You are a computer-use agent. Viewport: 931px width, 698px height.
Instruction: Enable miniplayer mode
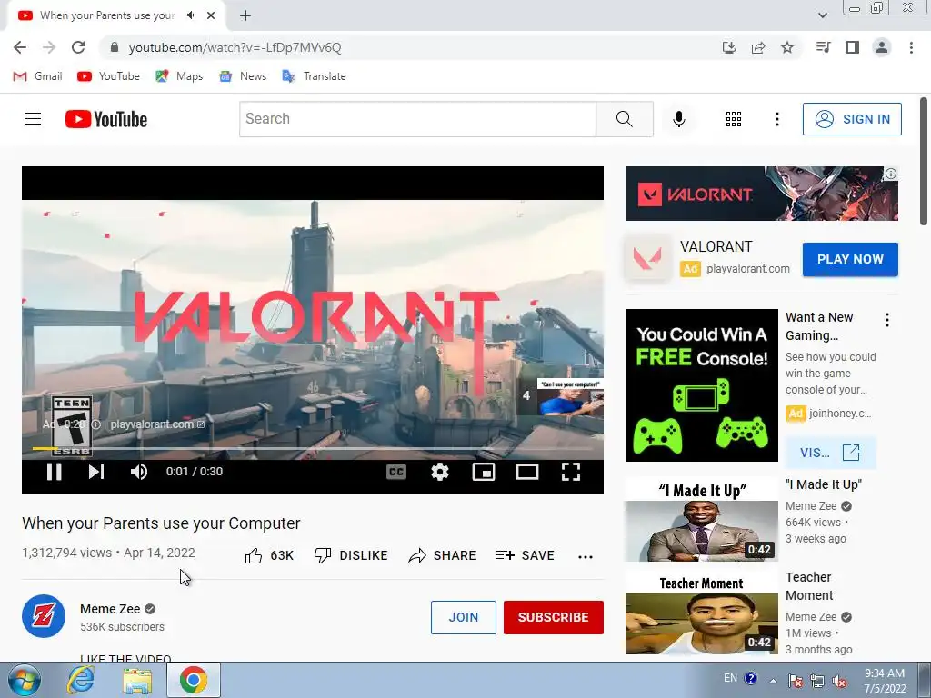pos(484,472)
